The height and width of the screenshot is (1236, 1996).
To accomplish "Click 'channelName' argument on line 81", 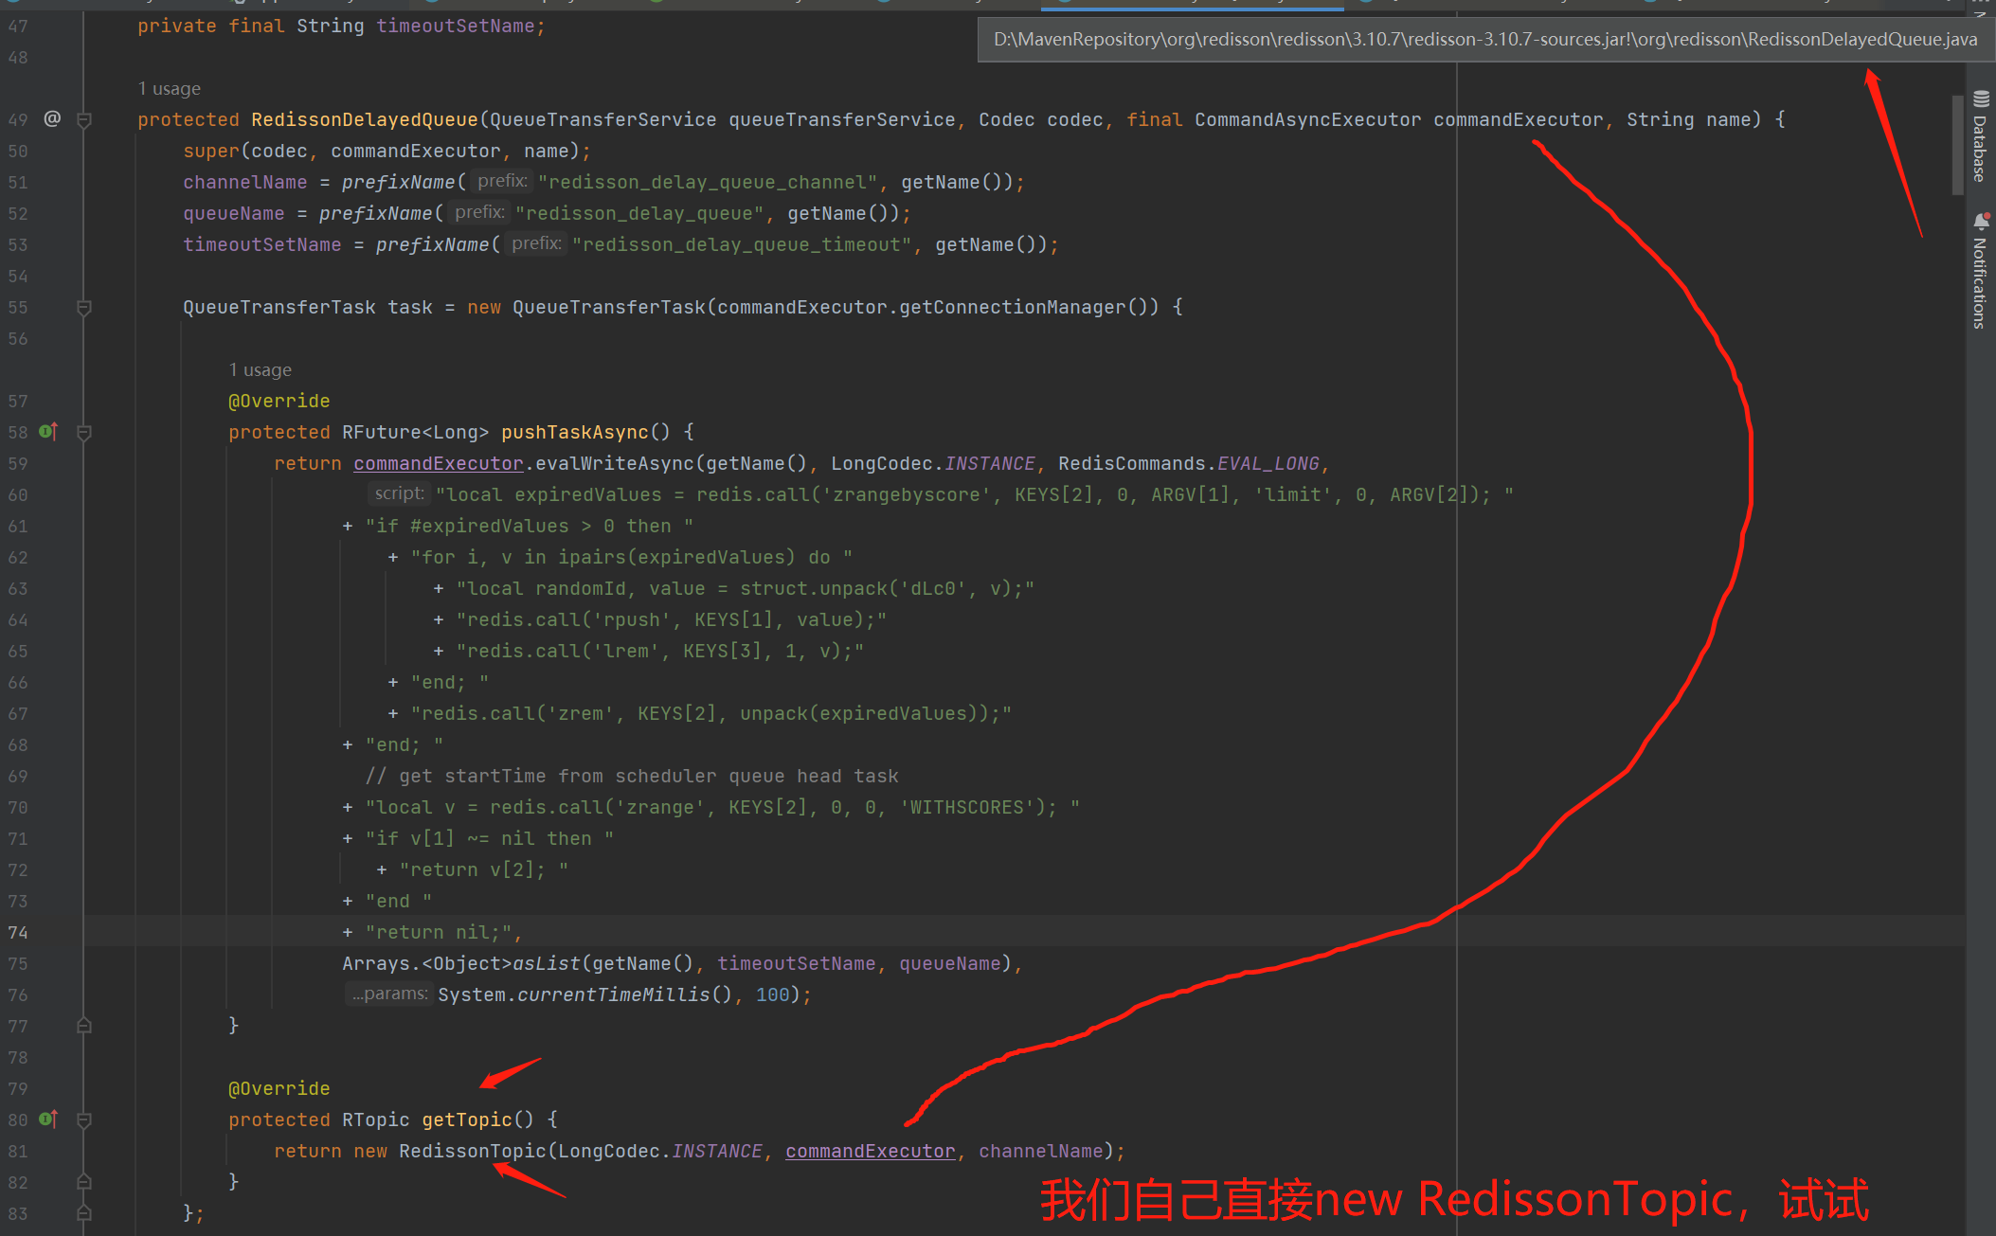I will [1041, 1151].
